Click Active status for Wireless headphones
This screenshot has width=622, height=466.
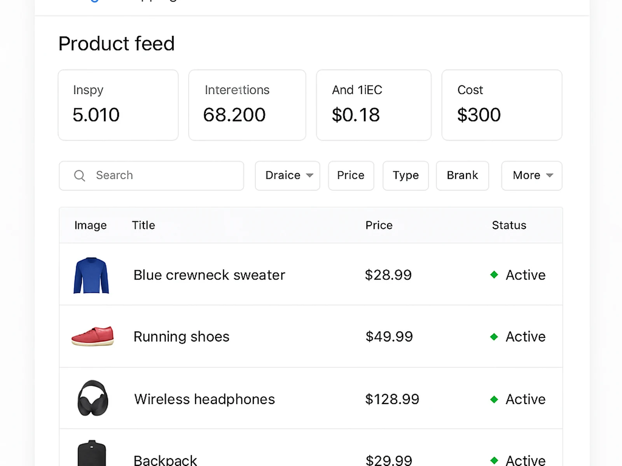(x=525, y=399)
